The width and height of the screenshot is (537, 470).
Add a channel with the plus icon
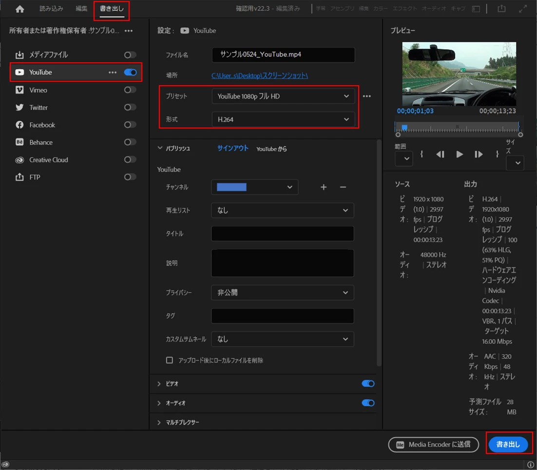click(323, 187)
